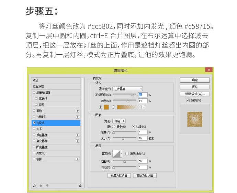This screenshot has height=193, width=237.
Task: Select the 渐变叠加 effect row
Action: pyautogui.click(x=56, y=141)
